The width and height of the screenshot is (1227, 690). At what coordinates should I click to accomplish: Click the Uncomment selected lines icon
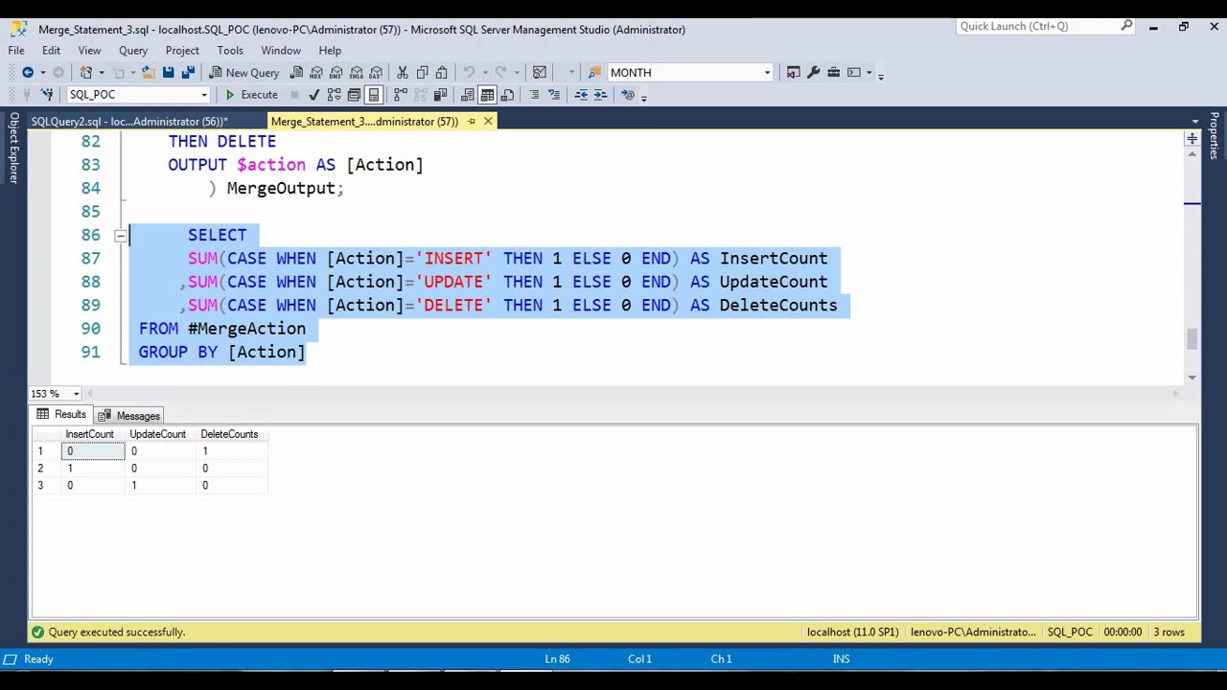point(553,95)
